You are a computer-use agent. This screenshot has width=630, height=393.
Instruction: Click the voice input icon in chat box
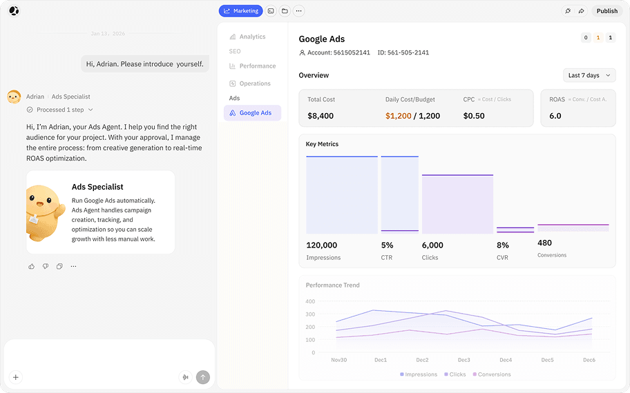(x=185, y=377)
